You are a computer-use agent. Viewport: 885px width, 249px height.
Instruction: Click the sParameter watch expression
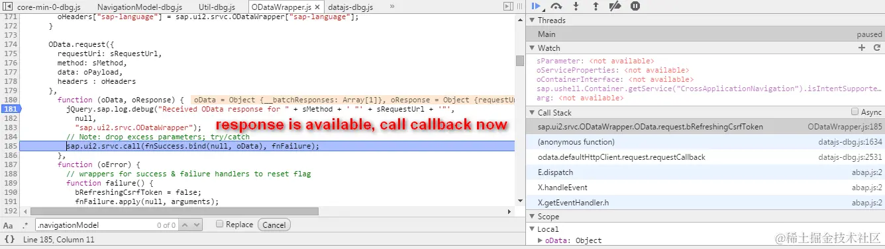[x=596, y=61]
